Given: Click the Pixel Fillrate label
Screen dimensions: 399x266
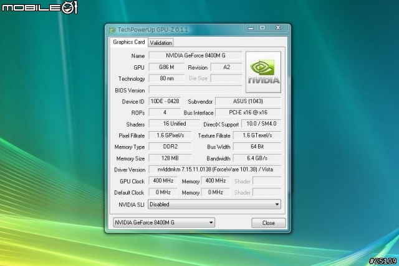Looking at the screenshot, I should [132, 136].
